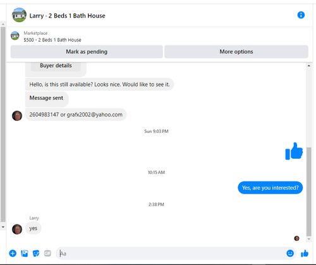Viewport: 316px width, 265px height.
Task: Click the '$500 · 2 Beds 1 Bath House' listing text
Action: (52, 40)
